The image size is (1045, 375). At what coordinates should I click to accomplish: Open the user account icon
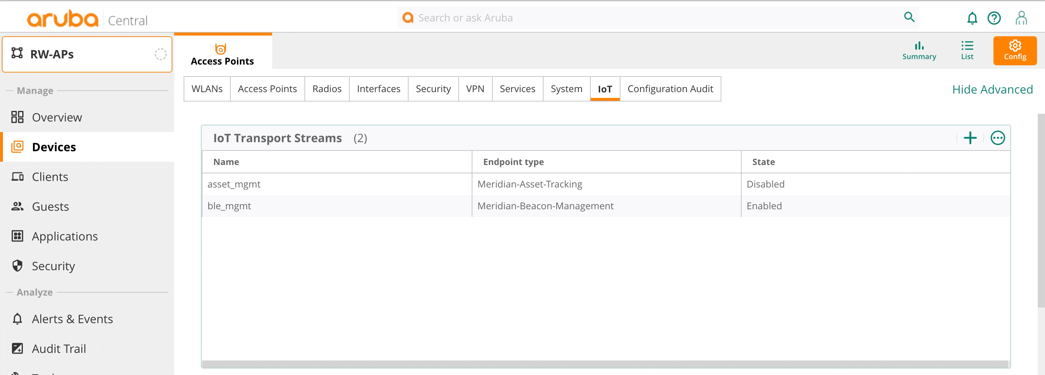(x=1021, y=18)
